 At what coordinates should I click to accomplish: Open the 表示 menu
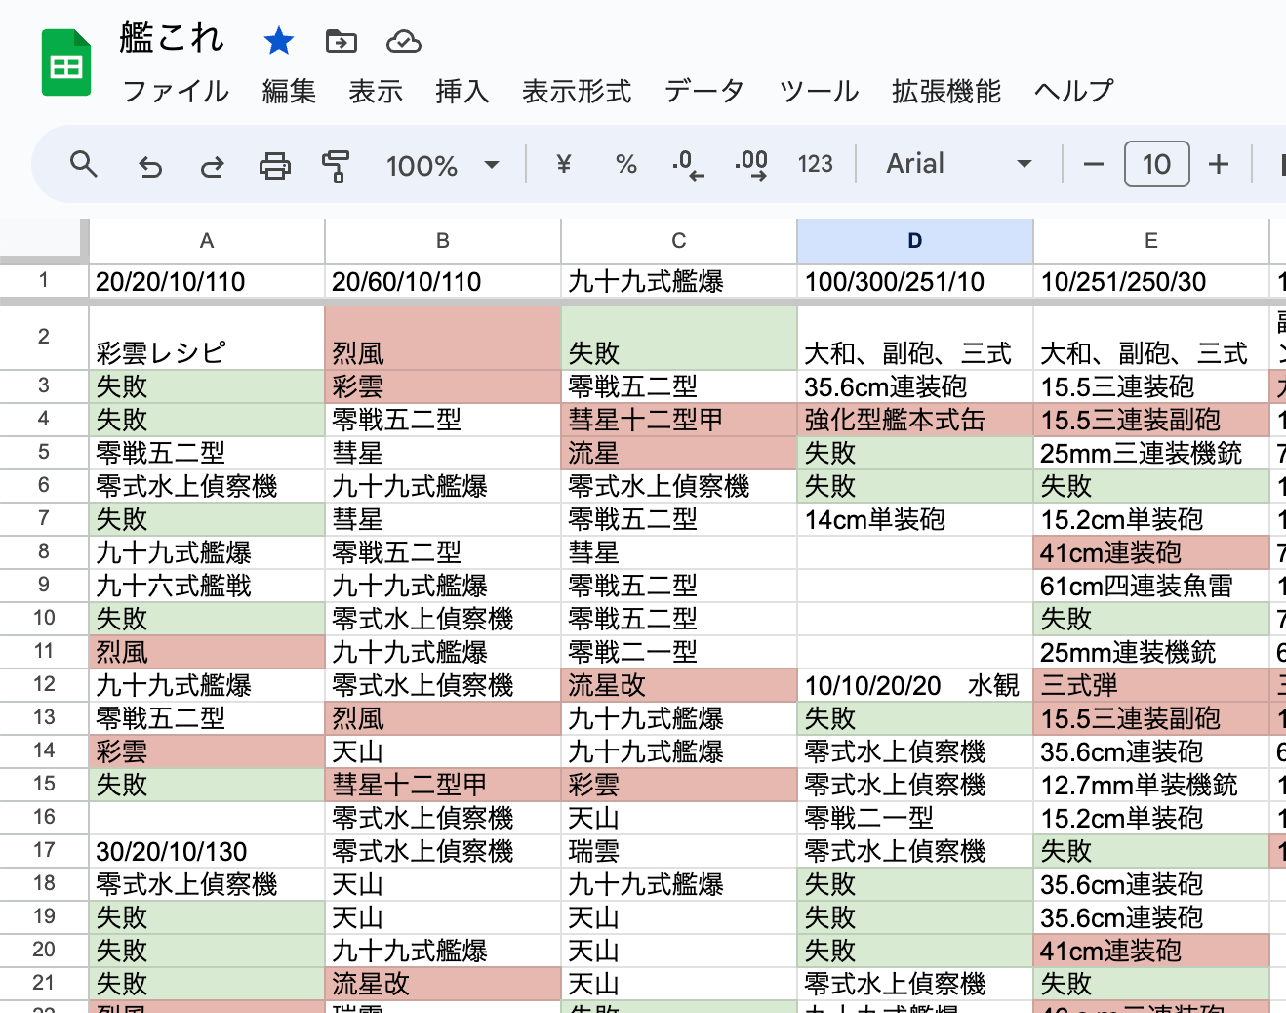376,91
